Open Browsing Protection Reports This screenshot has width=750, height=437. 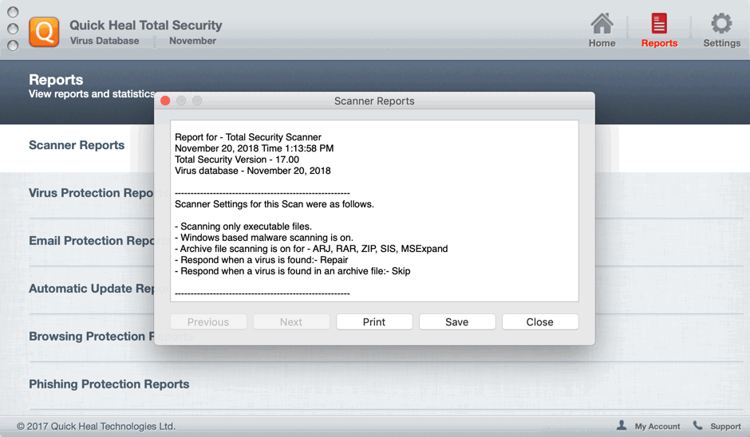pyautogui.click(x=88, y=337)
